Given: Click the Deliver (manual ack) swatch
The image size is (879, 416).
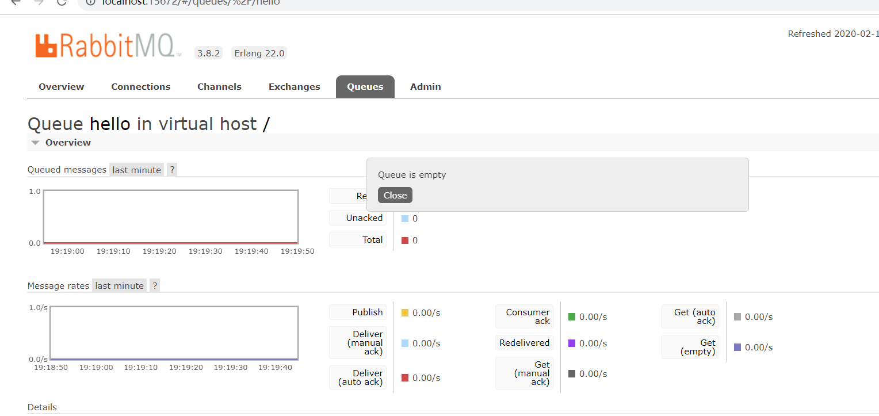Looking at the screenshot, I should tap(405, 344).
